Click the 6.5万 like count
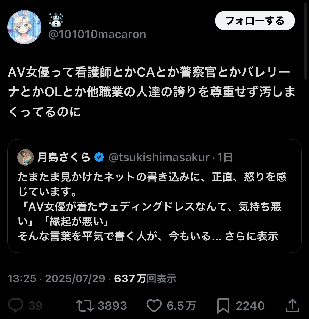This screenshot has width=309, height=319. (x=181, y=306)
